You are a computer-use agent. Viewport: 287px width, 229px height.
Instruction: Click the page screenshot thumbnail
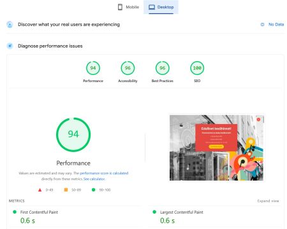click(x=216, y=148)
